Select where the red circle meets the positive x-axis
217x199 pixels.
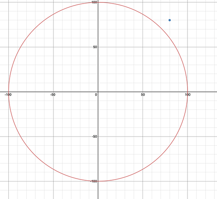coord(188,92)
